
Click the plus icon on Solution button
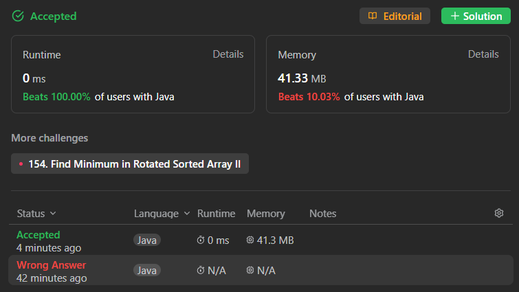tap(454, 16)
